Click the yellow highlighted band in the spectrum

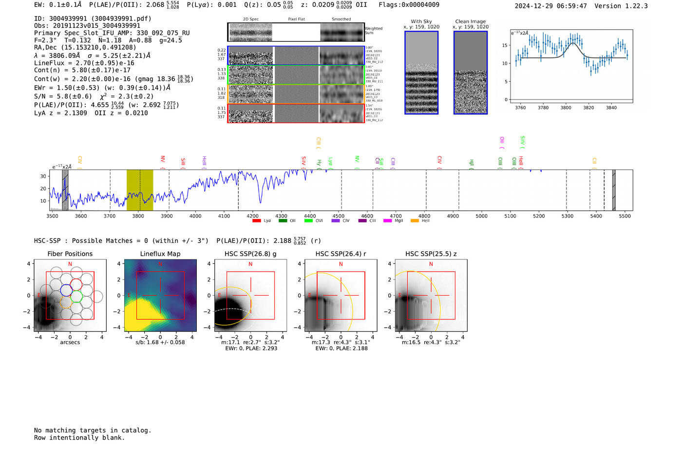point(140,190)
